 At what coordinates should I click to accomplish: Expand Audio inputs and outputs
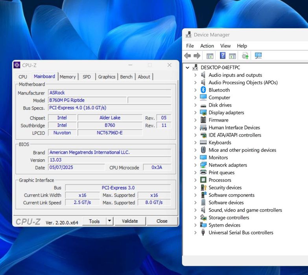click(195, 75)
